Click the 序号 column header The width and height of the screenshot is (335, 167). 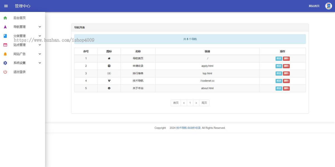tap(86, 51)
